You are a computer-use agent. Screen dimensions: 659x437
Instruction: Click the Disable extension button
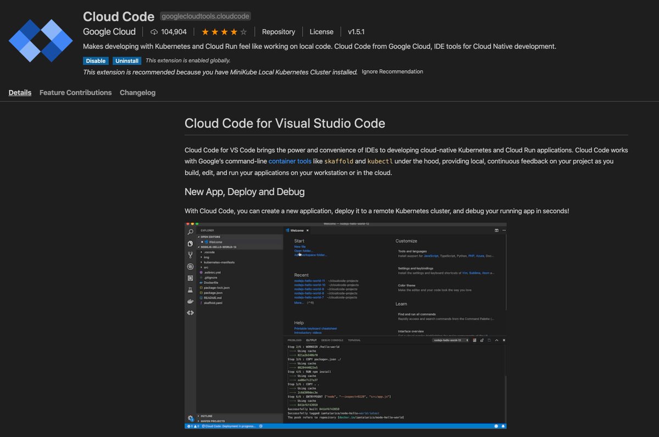click(x=96, y=61)
